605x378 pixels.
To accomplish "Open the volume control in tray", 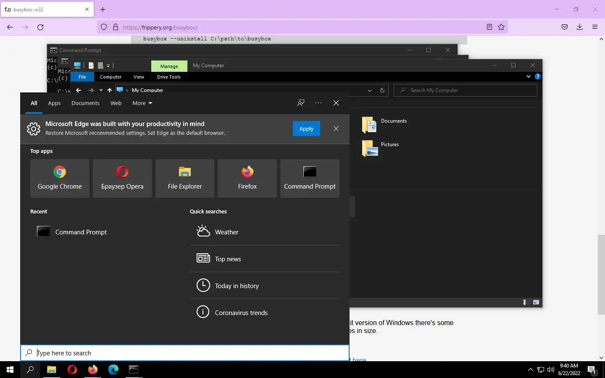I will click(x=551, y=370).
